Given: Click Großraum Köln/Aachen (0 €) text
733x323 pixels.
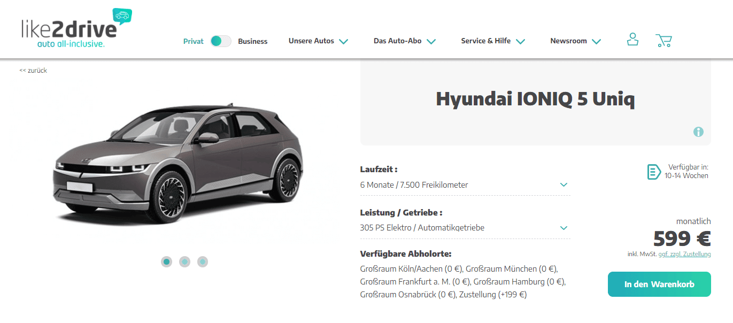Looking at the screenshot, I should point(412,268).
